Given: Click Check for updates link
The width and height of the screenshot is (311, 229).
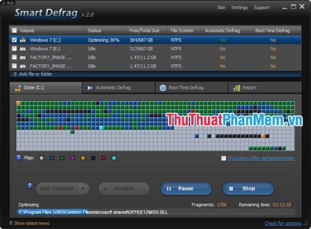Looking at the screenshot, I should [x=283, y=223].
